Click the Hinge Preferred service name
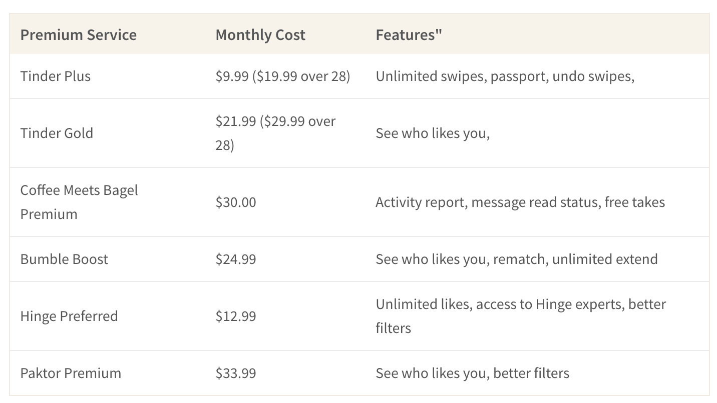This screenshot has height=403, width=717. click(x=69, y=316)
